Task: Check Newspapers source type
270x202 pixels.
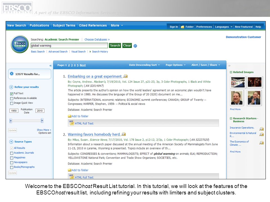Action: (12, 162)
